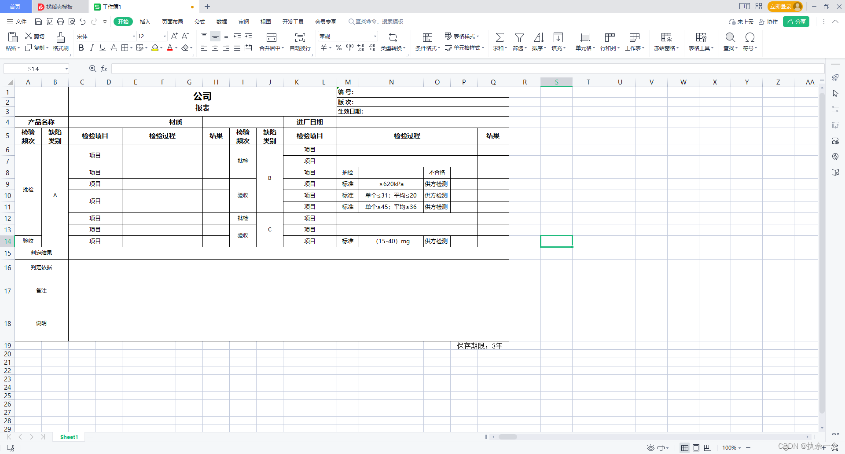Open the Formulas (公式) tab

pyautogui.click(x=200, y=22)
